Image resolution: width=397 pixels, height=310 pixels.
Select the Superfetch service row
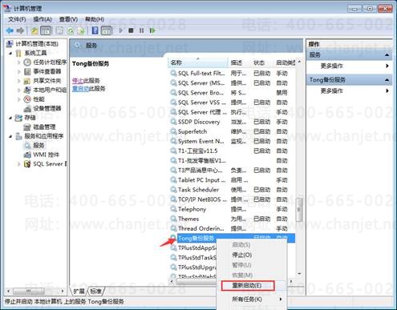coord(232,131)
